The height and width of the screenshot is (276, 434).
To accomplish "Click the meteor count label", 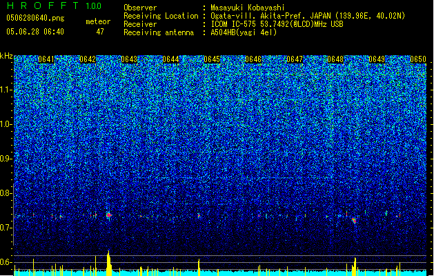I will pyautogui.click(x=98, y=21).
